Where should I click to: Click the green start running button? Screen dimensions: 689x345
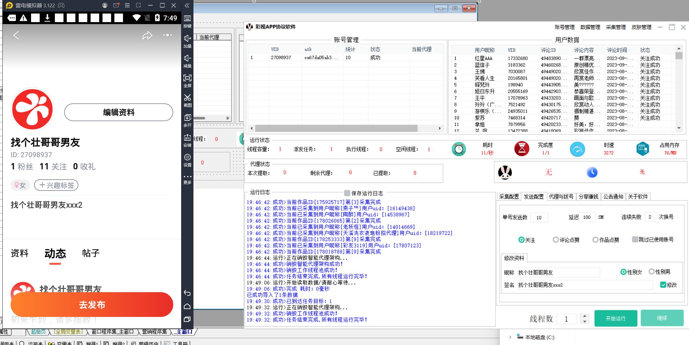point(615,318)
